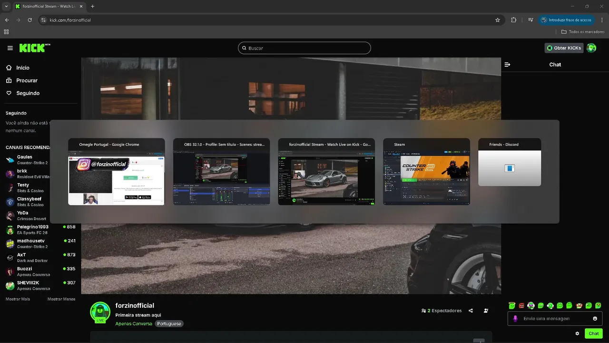The width and height of the screenshot is (609, 343).
Task: Open Chrome three-dot menu
Action: click(601, 20)
